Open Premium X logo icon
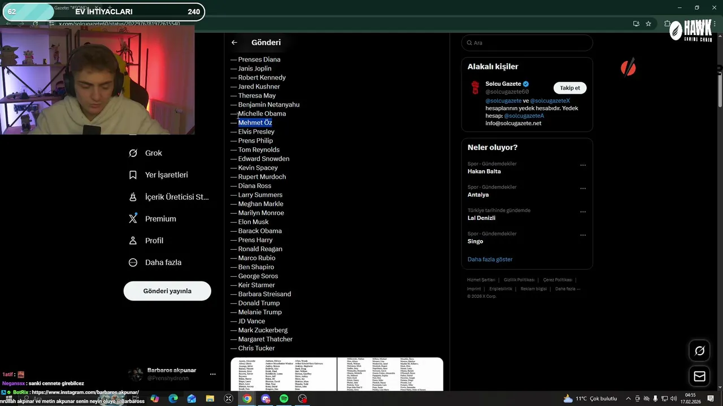The width and height of the screenshot is (723, 406). [133, 219]
